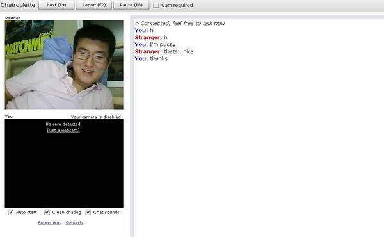Click the Pause (F8) button

point(131,5)
